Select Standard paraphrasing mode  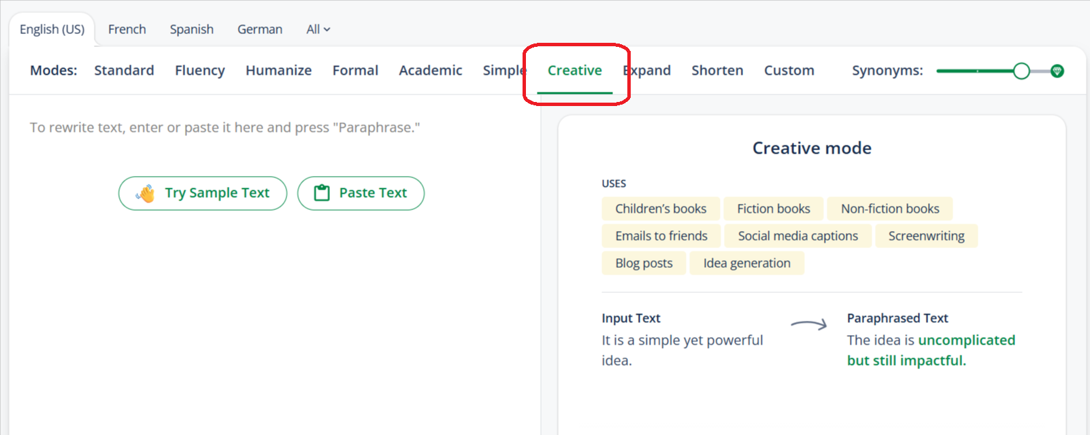pyautogui.click(x=124, y=70)
